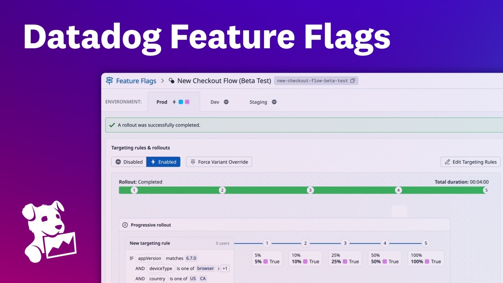
Task: Click the pin icon on Force Variant Override
Action: (193, 162)
